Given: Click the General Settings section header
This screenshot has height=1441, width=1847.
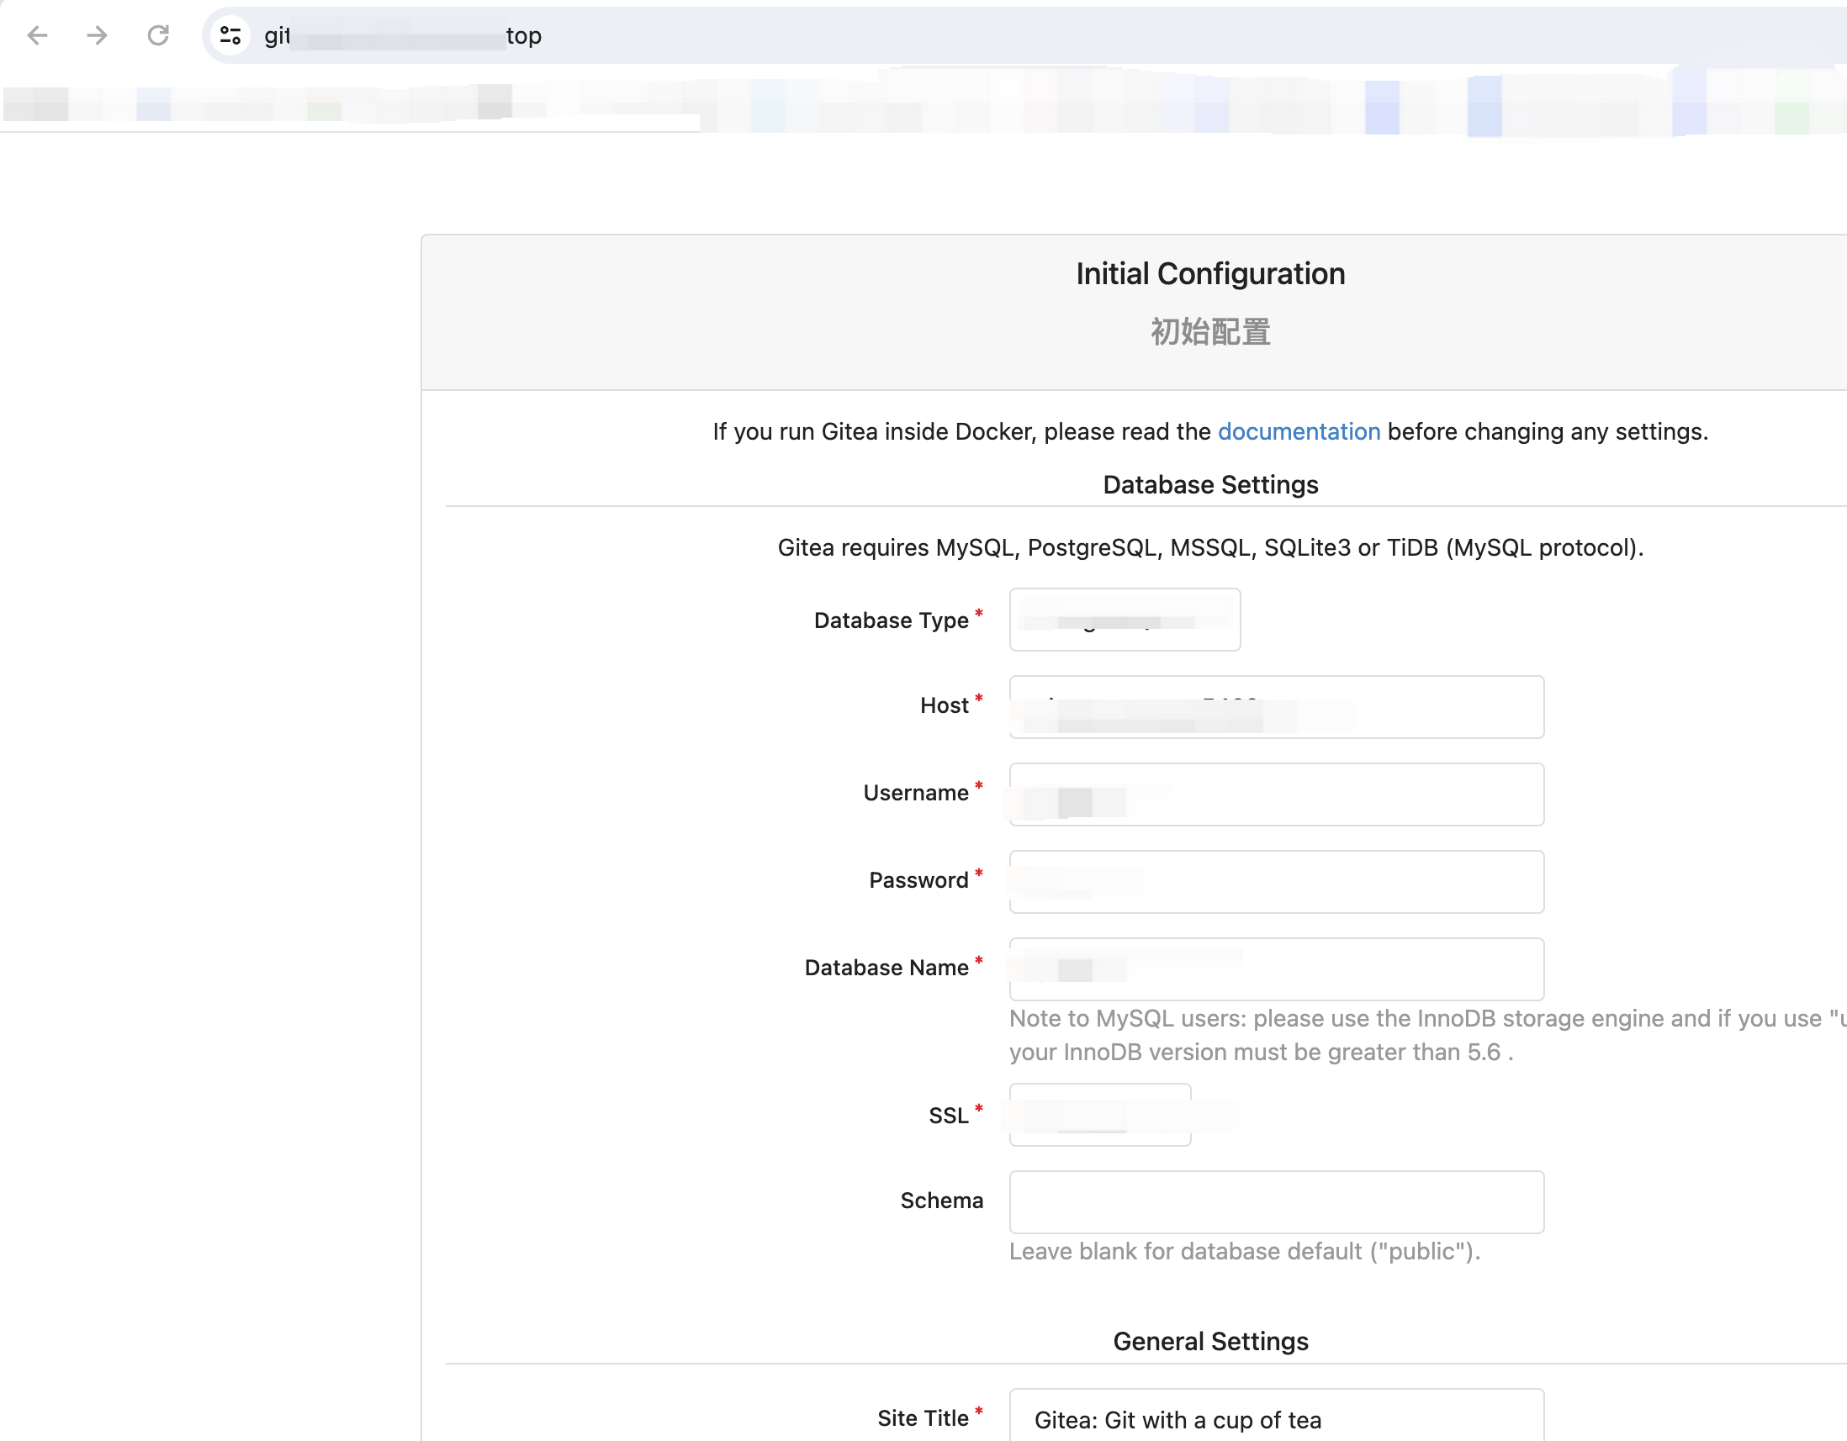Looking at the screenshot, I should pos(1209,1341).
